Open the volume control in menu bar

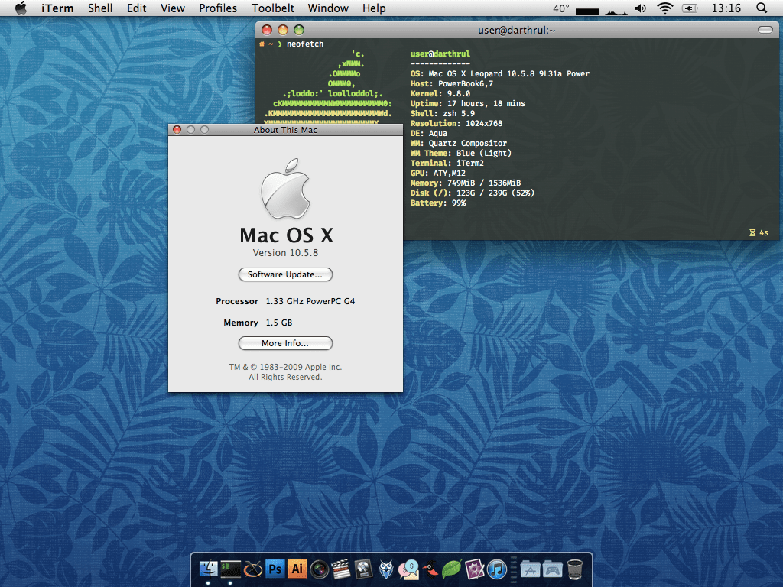click(x=640, y=8)
